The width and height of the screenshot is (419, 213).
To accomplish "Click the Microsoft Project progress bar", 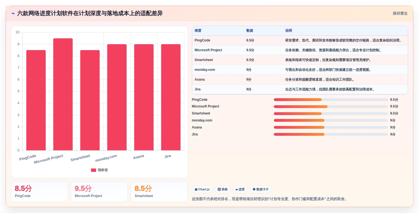I will (x=331, y=107).
